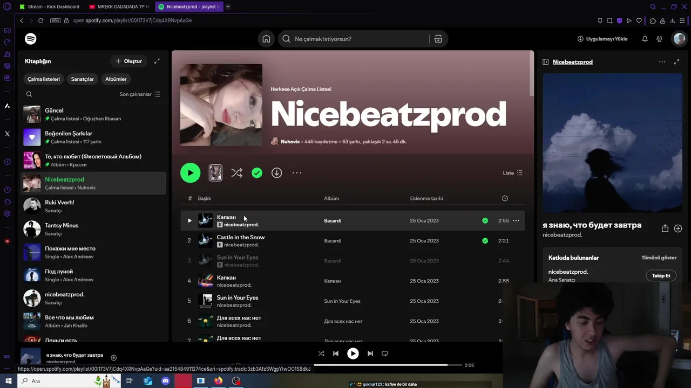
Task: Expand now playing view to fullscreen
Action: [676, 62]
